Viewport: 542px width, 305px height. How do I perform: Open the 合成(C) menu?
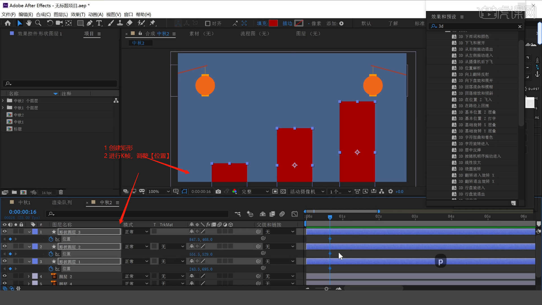(x=43, y=14)
